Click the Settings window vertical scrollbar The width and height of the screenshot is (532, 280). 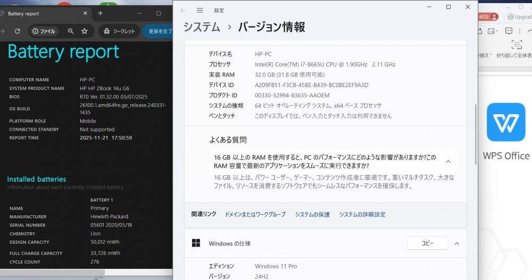[475, 134]
